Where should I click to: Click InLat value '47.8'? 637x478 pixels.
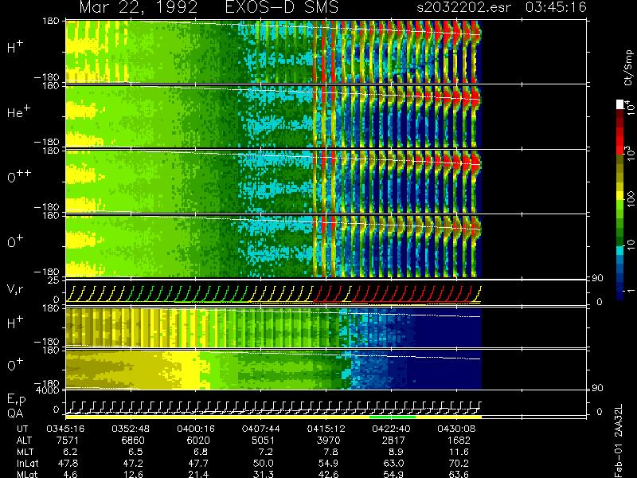(68, 463)
